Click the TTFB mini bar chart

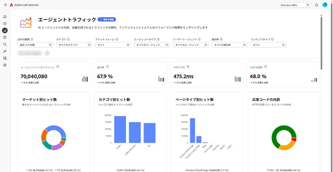tap(238, 79)
